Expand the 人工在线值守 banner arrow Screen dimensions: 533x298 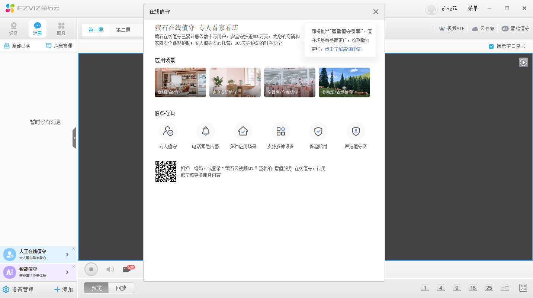point(67,255)
